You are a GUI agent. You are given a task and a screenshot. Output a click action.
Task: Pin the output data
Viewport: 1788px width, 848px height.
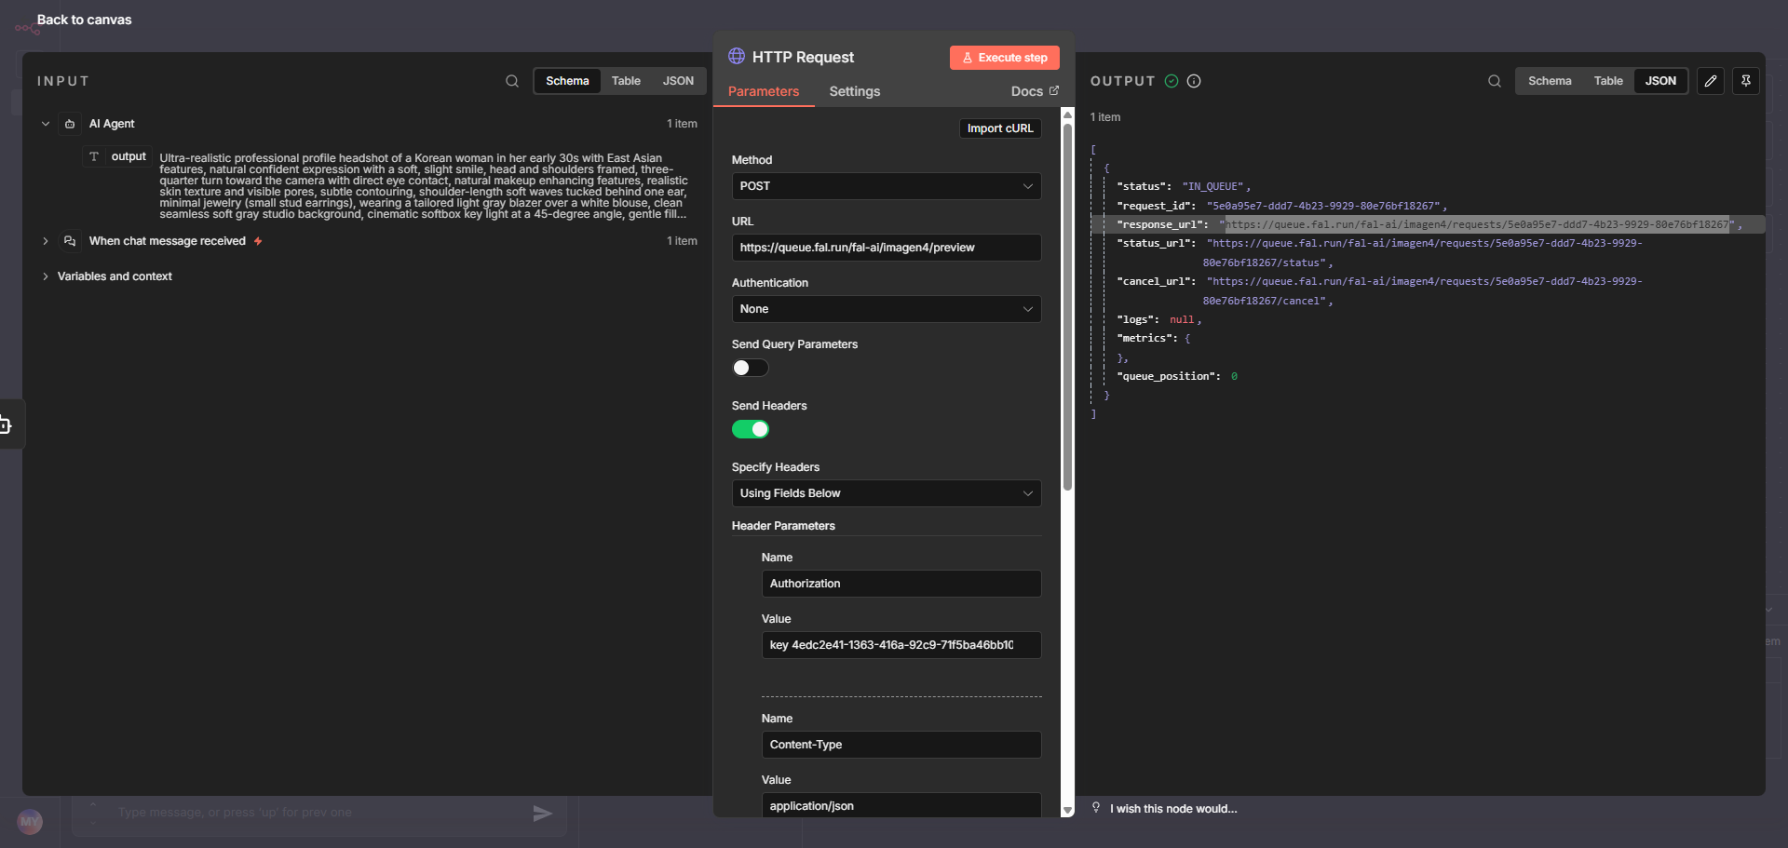click(1746, 81)
